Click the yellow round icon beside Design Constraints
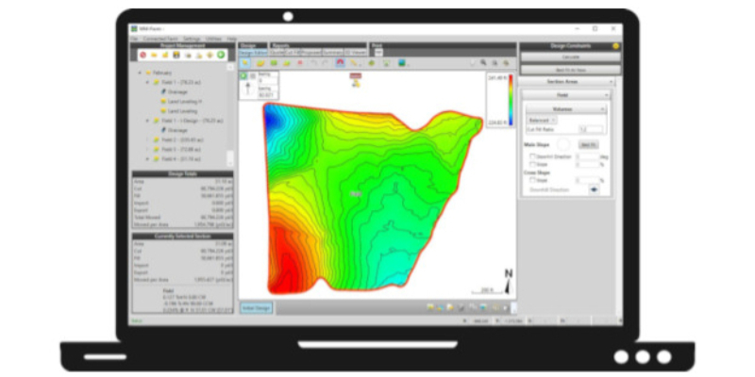The height and width of the screenshot is (377, 755). click(615, 46)
